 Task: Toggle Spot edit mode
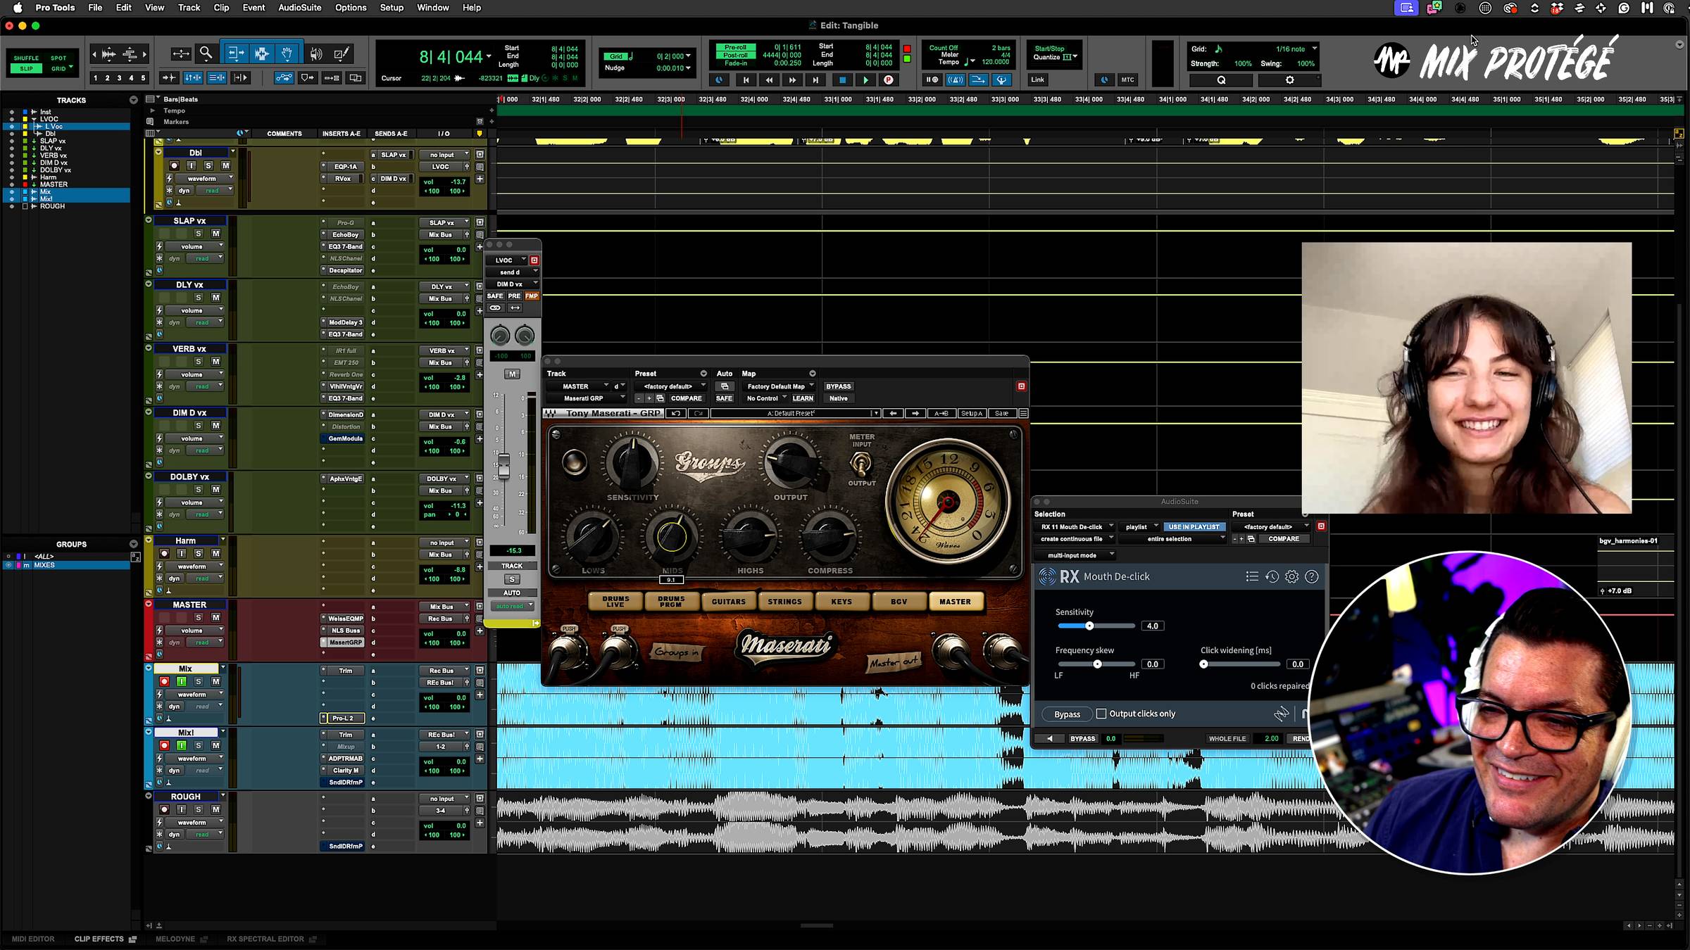[x=58, y=58]
